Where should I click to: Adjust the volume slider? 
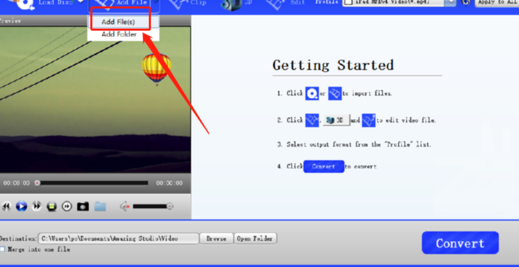pos(153,206)
